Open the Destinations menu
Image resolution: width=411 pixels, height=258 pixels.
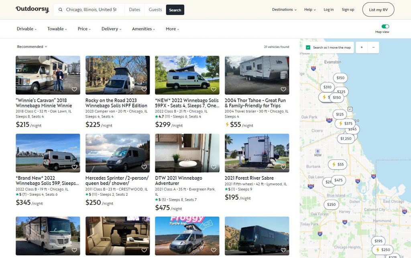[284, 9]
